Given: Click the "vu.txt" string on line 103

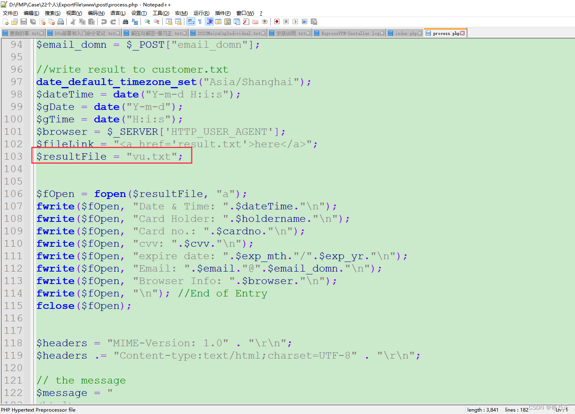Looking at the screenshot, I should tap(152, 156).
